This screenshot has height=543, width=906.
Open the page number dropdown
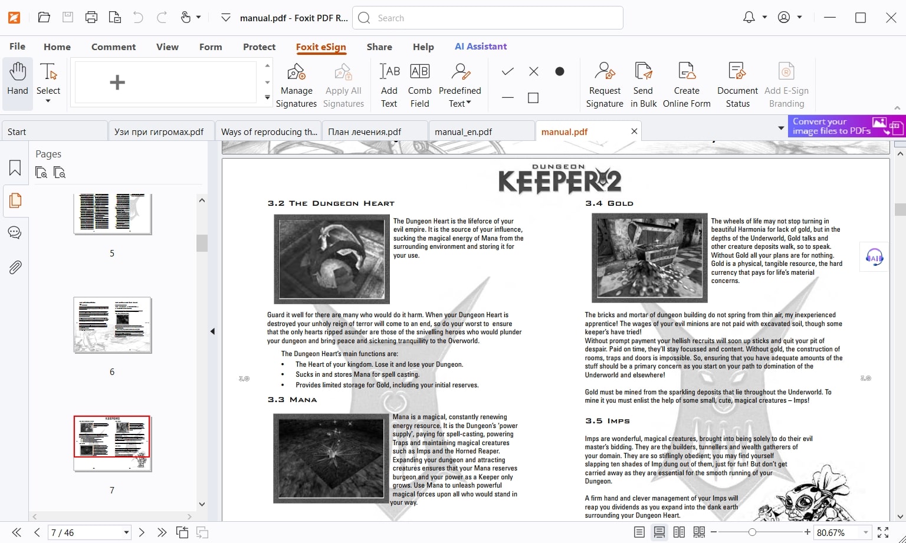[126, 532]
